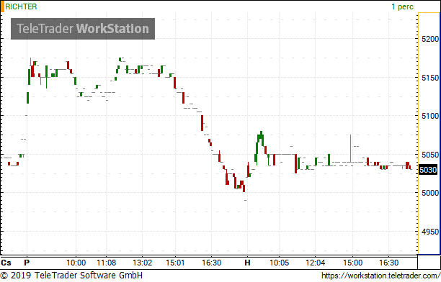Click the 2019 TeleTrader Software GmbH copyright
Viewport: 441px width, 282px height.
point(71,275)
